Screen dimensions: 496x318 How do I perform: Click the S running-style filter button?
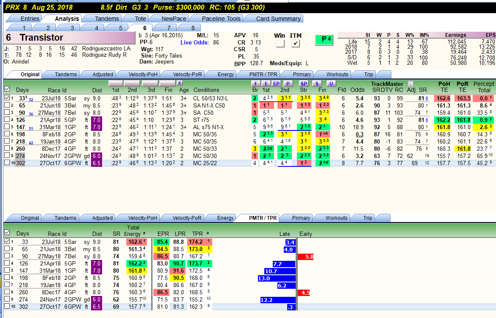click(317, 83)
